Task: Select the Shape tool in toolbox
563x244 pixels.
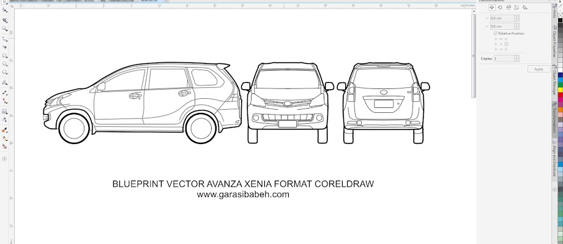Action: 5,10
